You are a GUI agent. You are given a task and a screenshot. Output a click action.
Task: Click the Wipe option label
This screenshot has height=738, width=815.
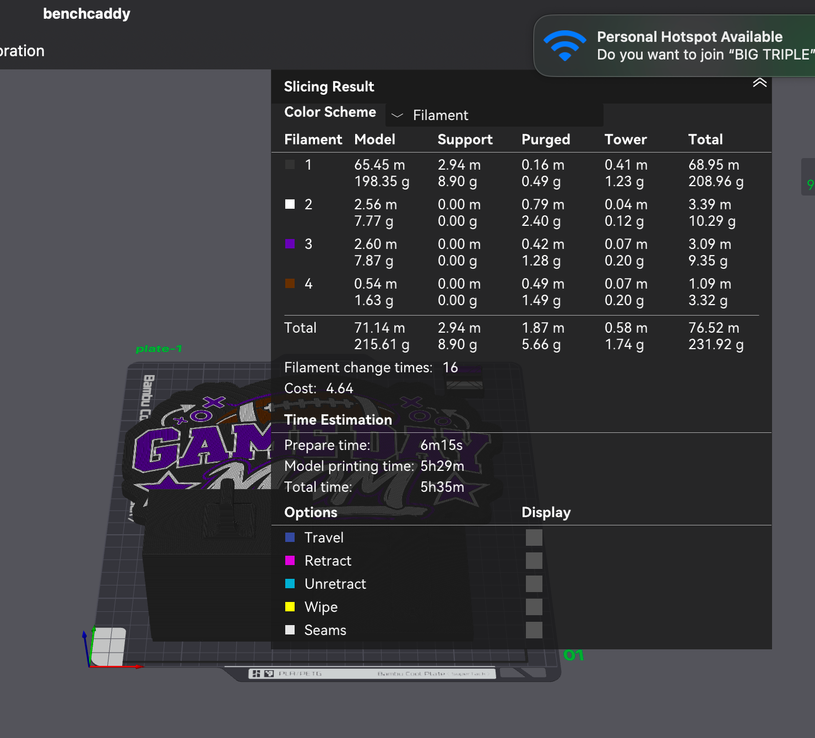[321, 607]
